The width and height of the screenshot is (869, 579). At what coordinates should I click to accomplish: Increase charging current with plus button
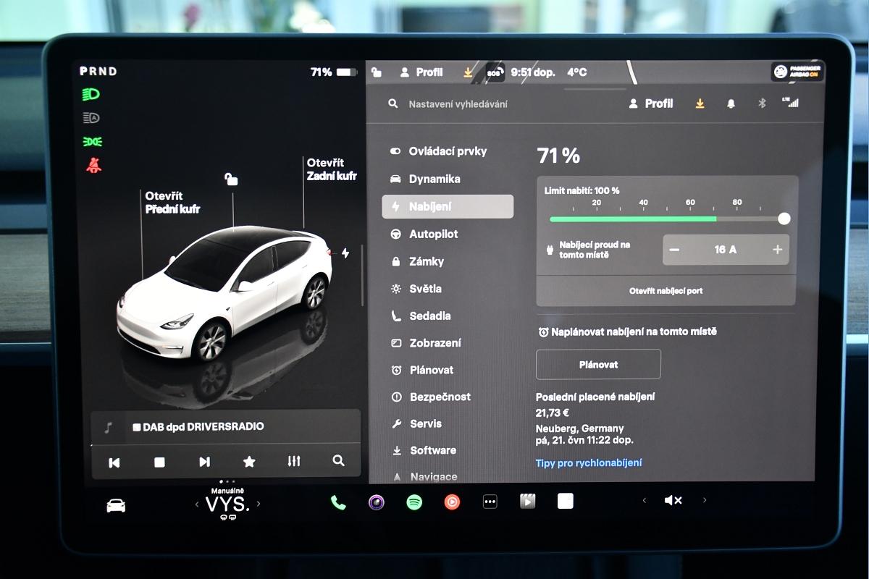pos(777,250)
